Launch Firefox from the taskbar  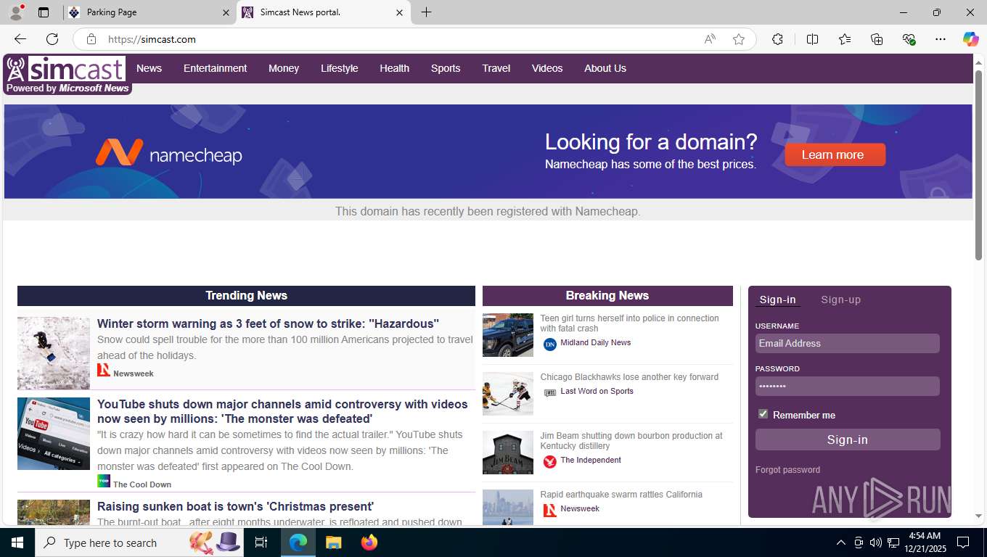[369, 542]
